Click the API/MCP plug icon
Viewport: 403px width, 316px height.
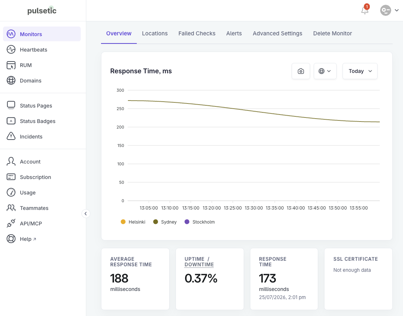(11, 223)
